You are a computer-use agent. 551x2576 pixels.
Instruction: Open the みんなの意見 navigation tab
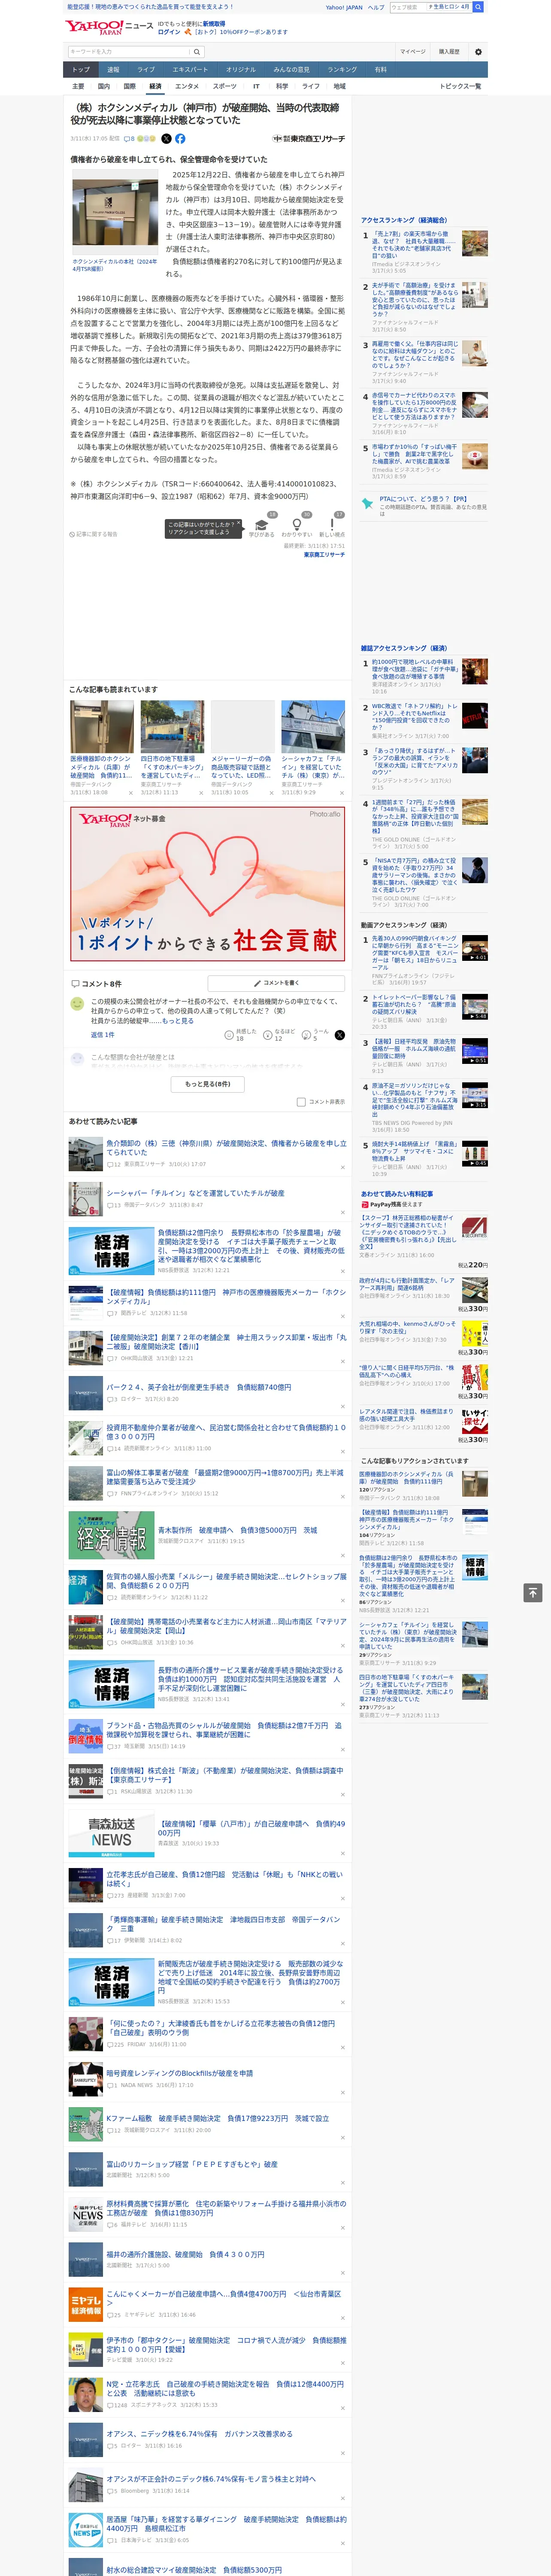(x=291, y=70)
